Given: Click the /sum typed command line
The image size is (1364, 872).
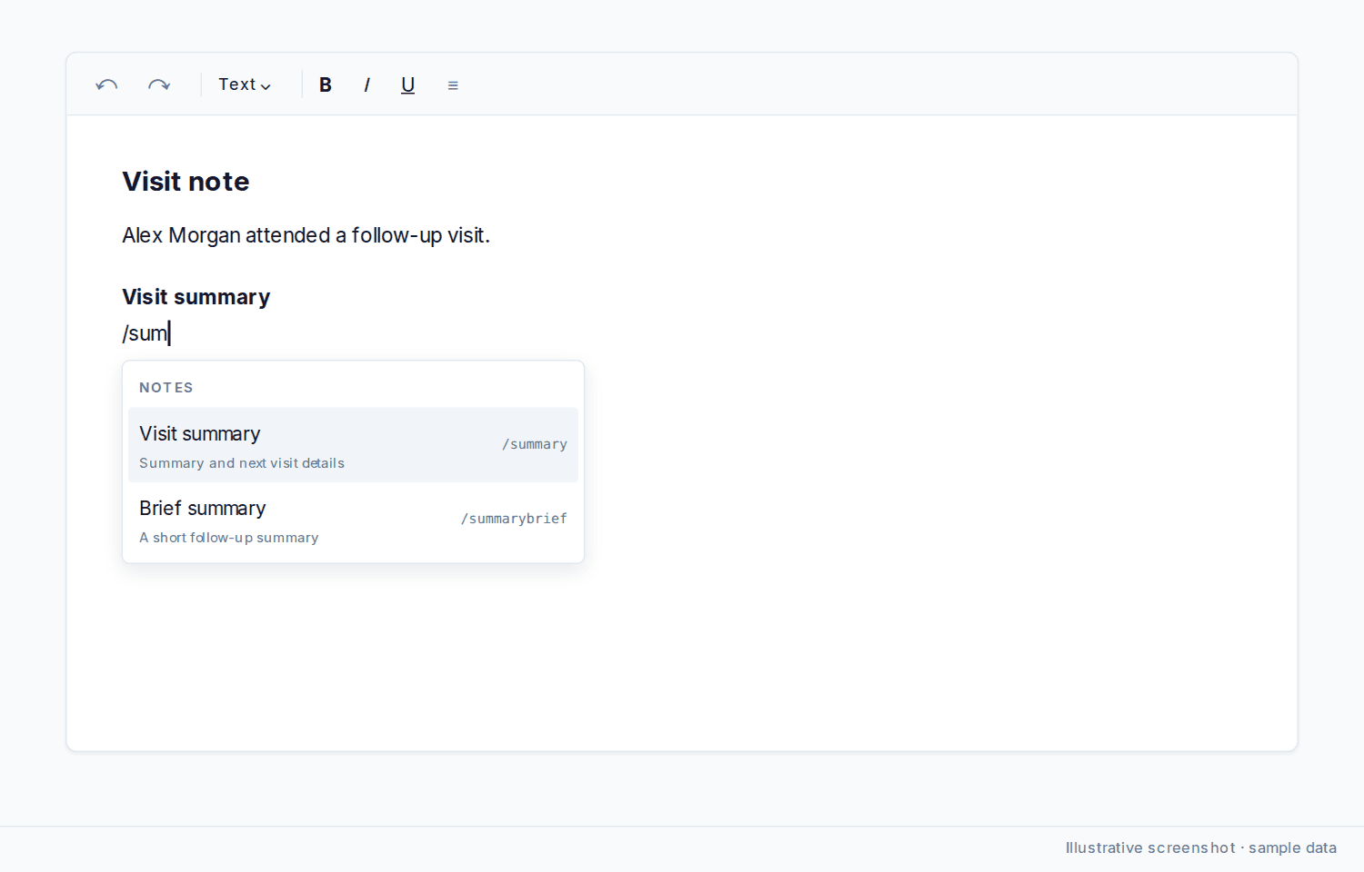Looking at the screenshot, I should tap(146, 333).
